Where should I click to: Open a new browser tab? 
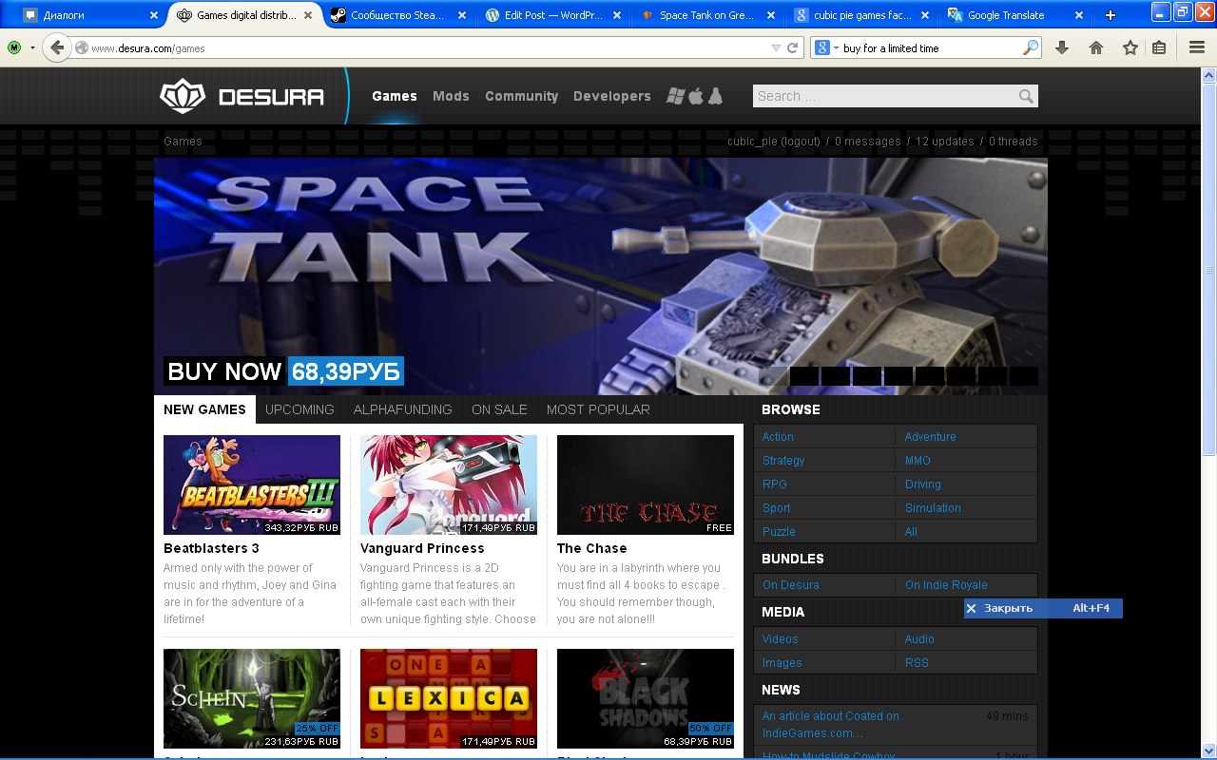[1110, 15]
